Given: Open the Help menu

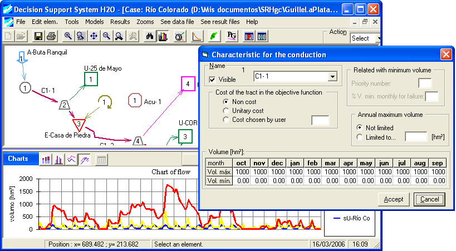Looking at the screenshot, I should pyautogui.click(x=252, y=22).
